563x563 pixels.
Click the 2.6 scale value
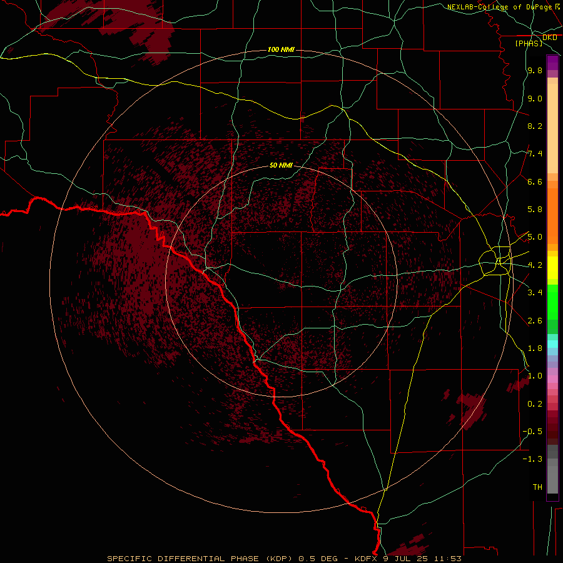coord(535,321)
